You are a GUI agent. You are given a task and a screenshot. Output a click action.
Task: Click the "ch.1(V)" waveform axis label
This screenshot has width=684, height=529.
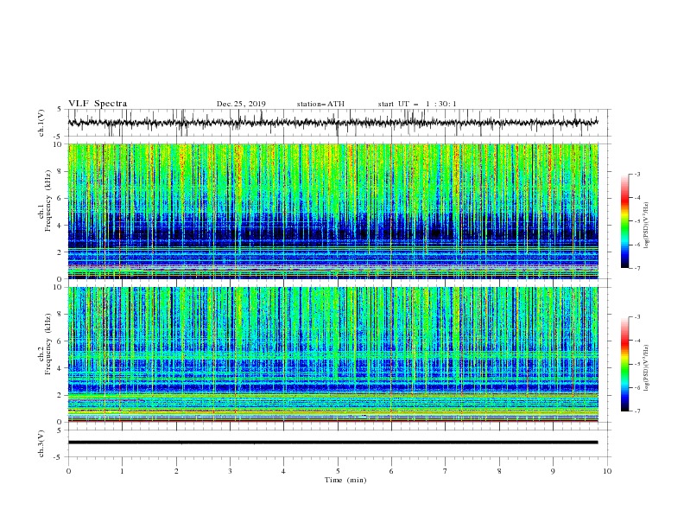(x=41, y=123)
